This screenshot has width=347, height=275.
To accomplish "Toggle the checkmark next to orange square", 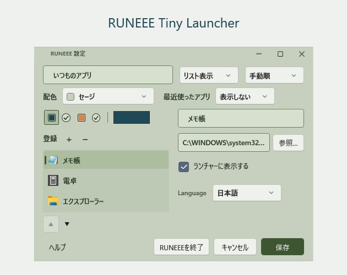I will point(96,118).
